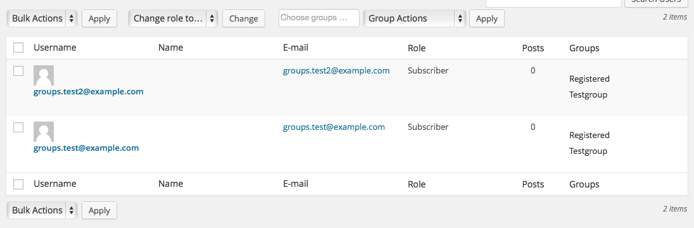
Task: Click Registered group of groups.test@example.com user
Action: point(590,135)
